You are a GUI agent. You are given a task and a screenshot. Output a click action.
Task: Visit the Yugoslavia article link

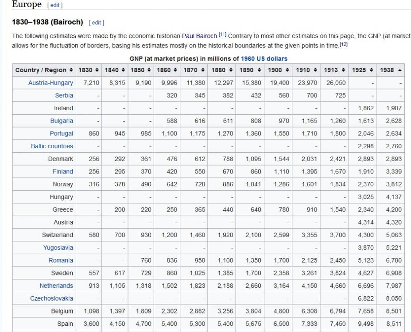click(x=58, y=247)
